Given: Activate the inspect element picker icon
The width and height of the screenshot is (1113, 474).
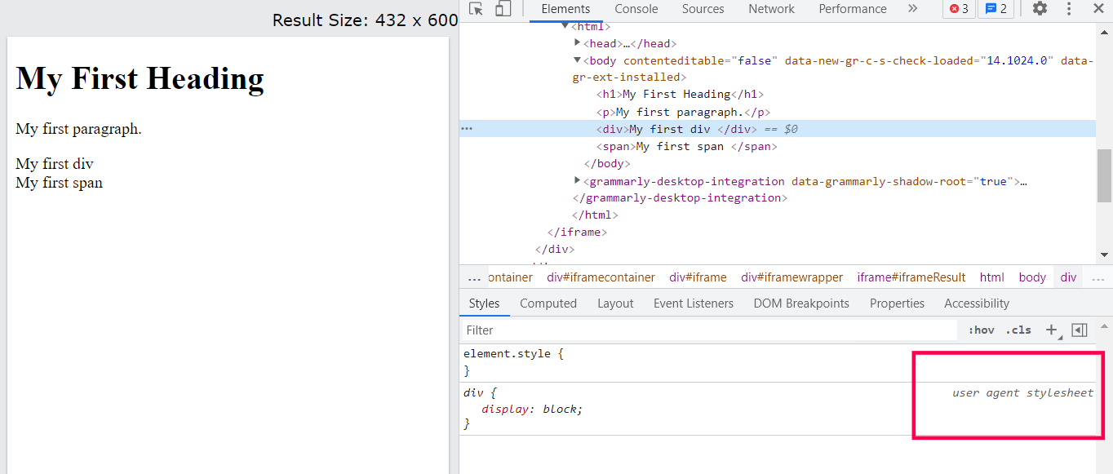Looking at the screenshot, I should pos(477,8).
